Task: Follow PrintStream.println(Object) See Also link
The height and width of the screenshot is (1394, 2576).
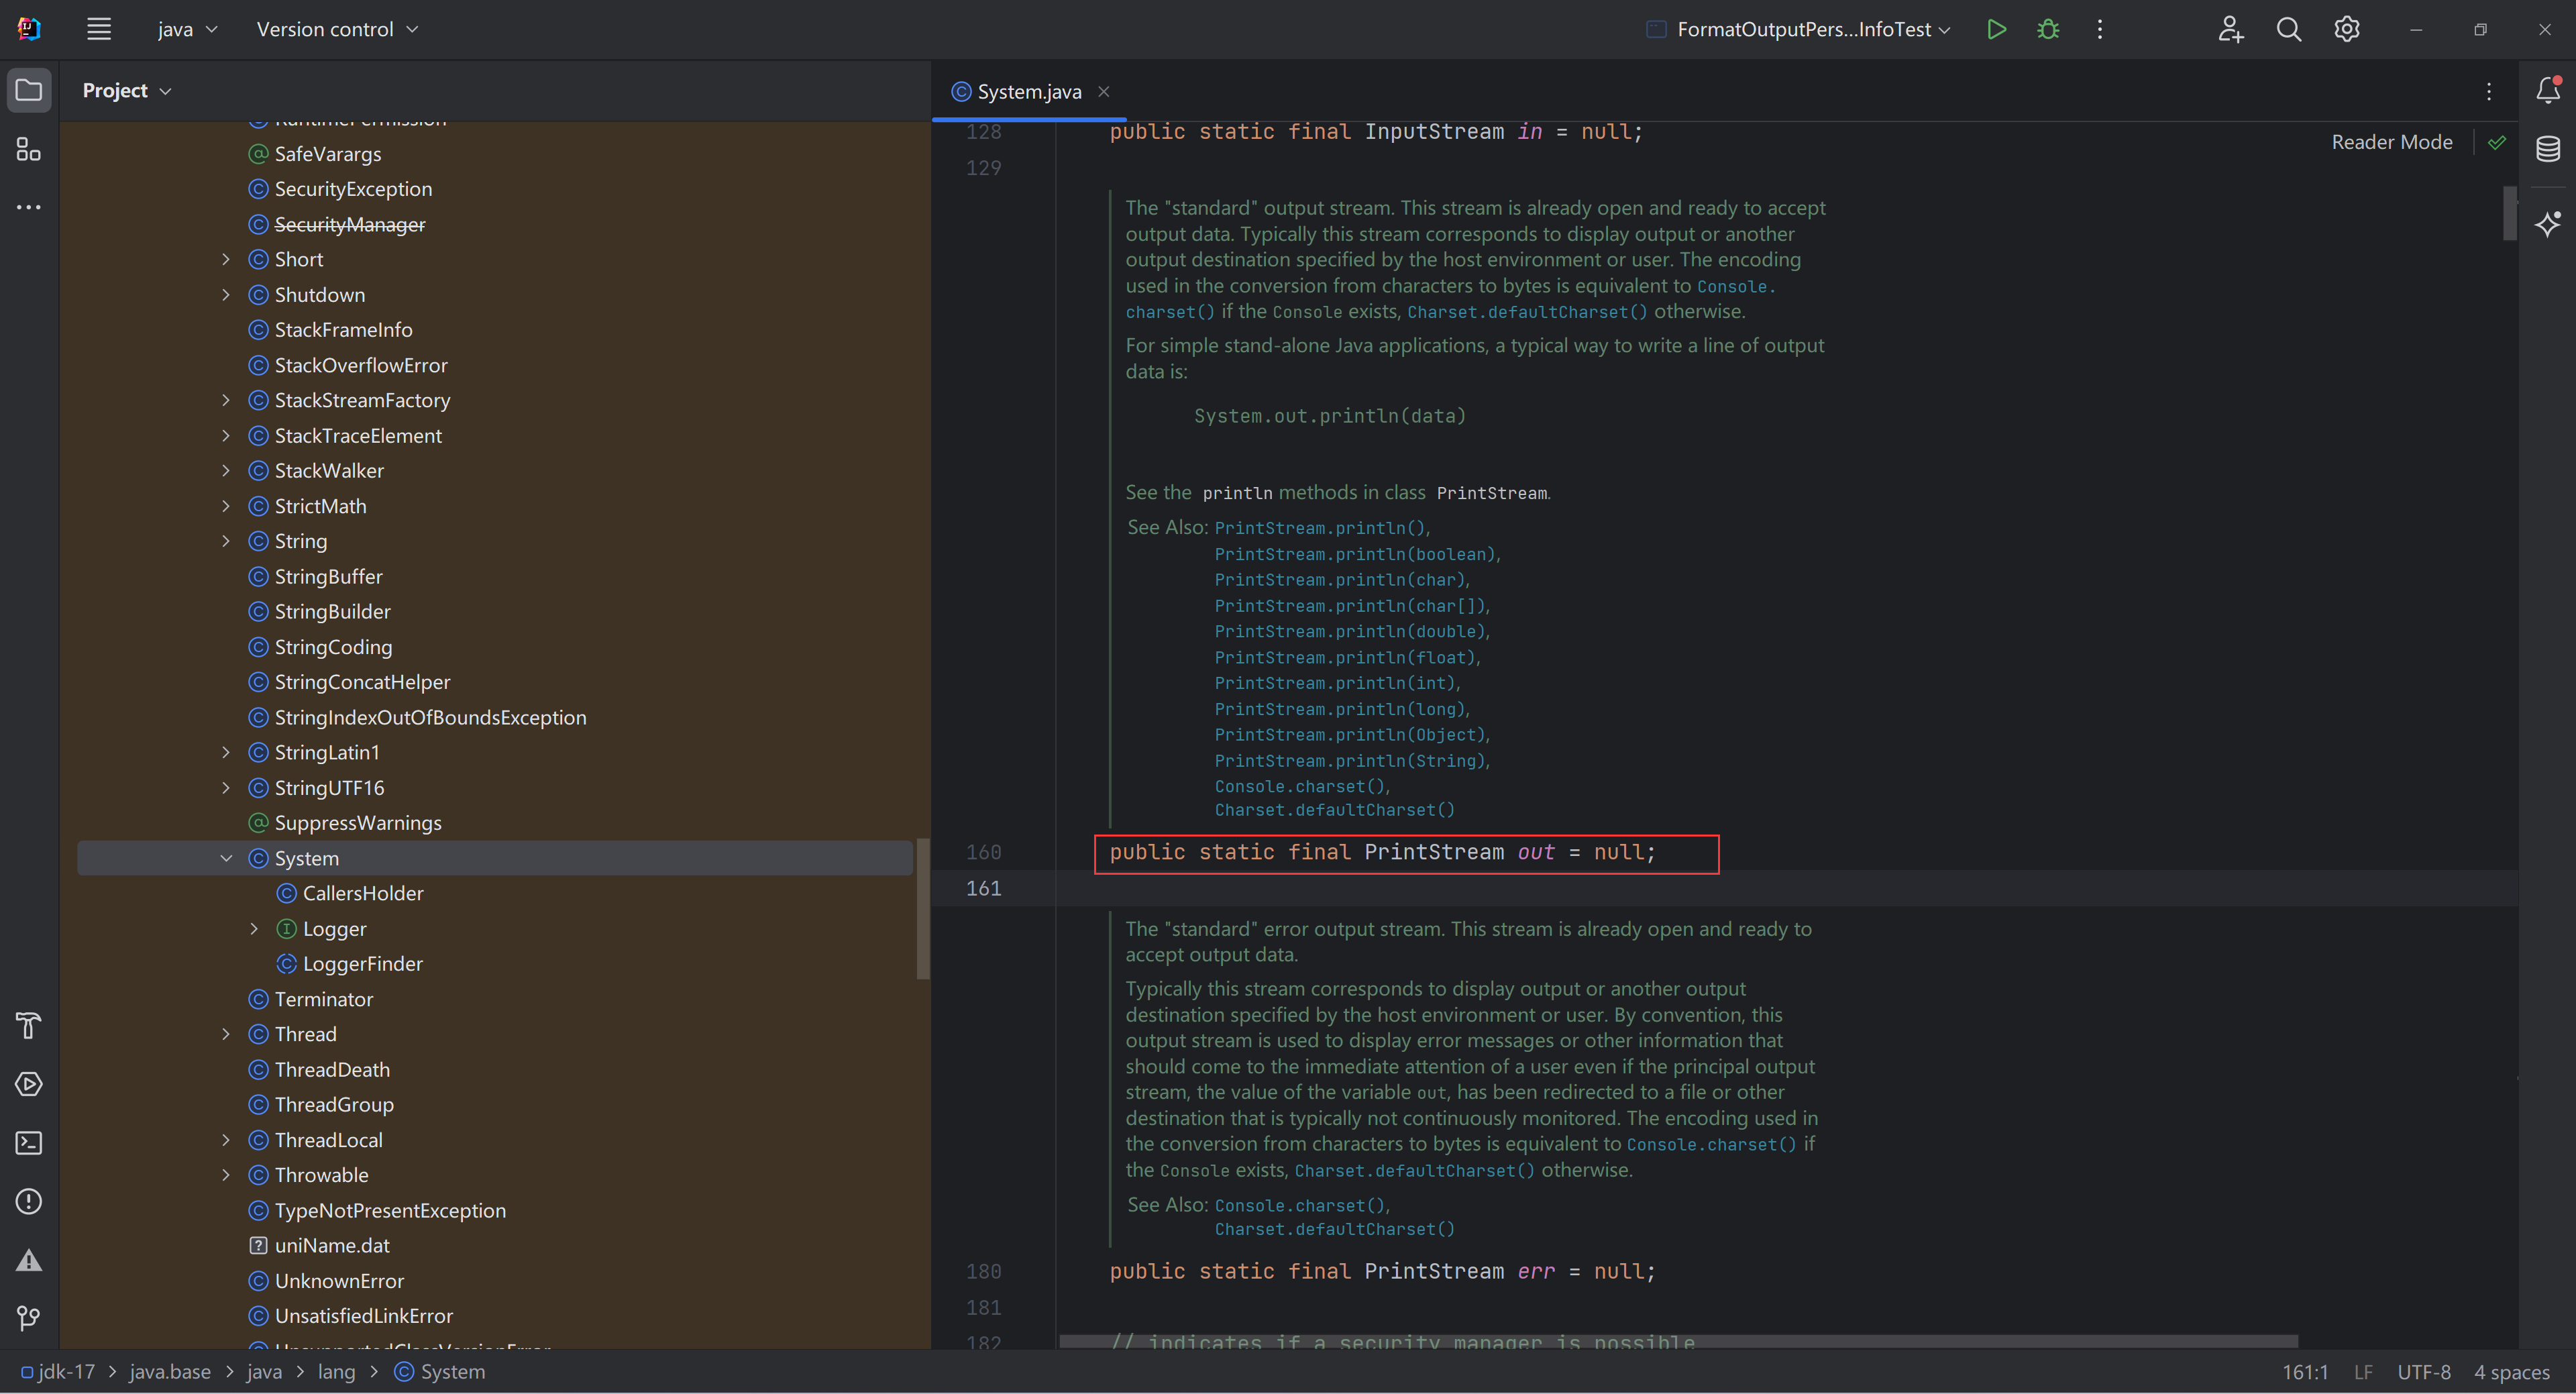Action: (1350, 735)
